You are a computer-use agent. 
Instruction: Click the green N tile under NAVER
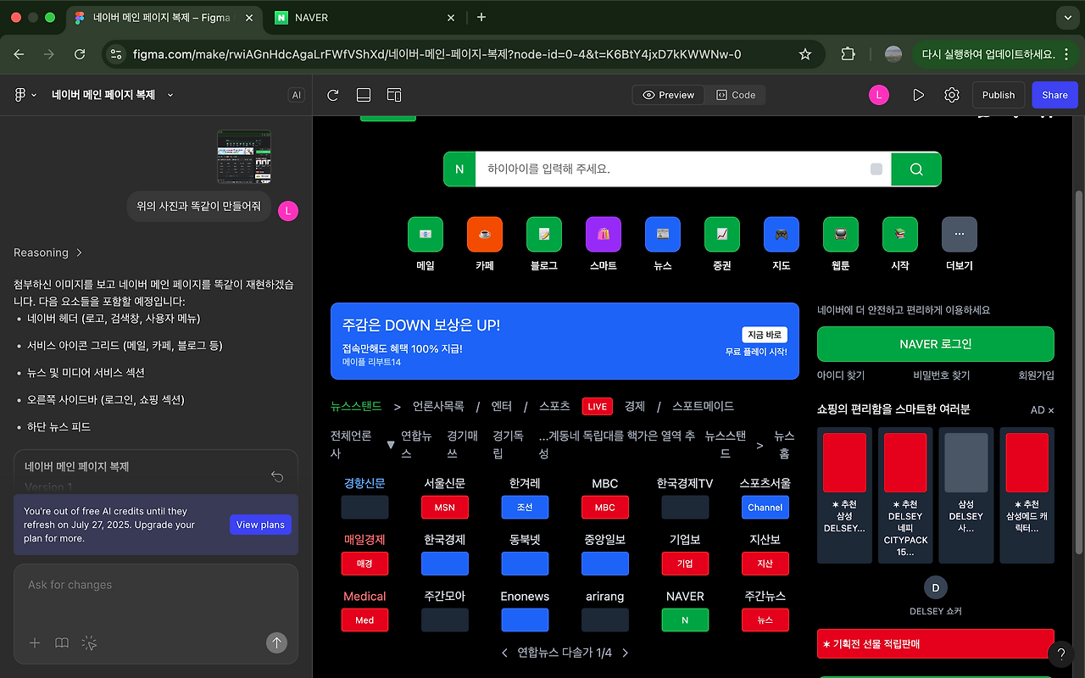click(685, 620)
